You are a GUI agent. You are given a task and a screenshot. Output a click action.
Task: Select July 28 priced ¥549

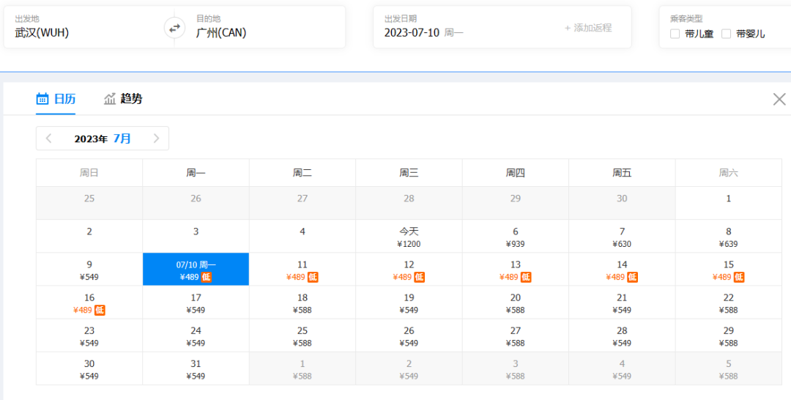pyautogui.click(x=622, y=336)
